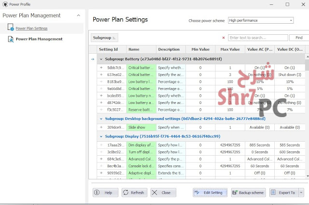Screen dimensions: 309x205
Task: Collapse the Subgroup: Display group
Action: pyautogui.click(x=101, y=136)
